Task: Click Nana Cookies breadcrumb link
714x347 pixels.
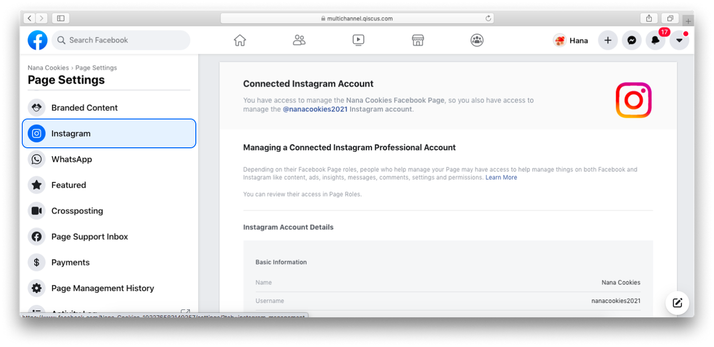Action: pos(48,68)
